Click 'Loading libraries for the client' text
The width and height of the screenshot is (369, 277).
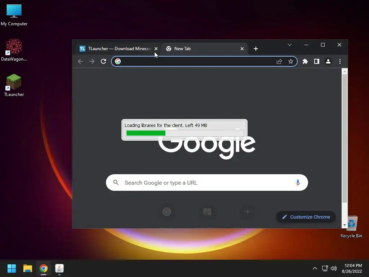pyautogui.click(x=154, y=125)
